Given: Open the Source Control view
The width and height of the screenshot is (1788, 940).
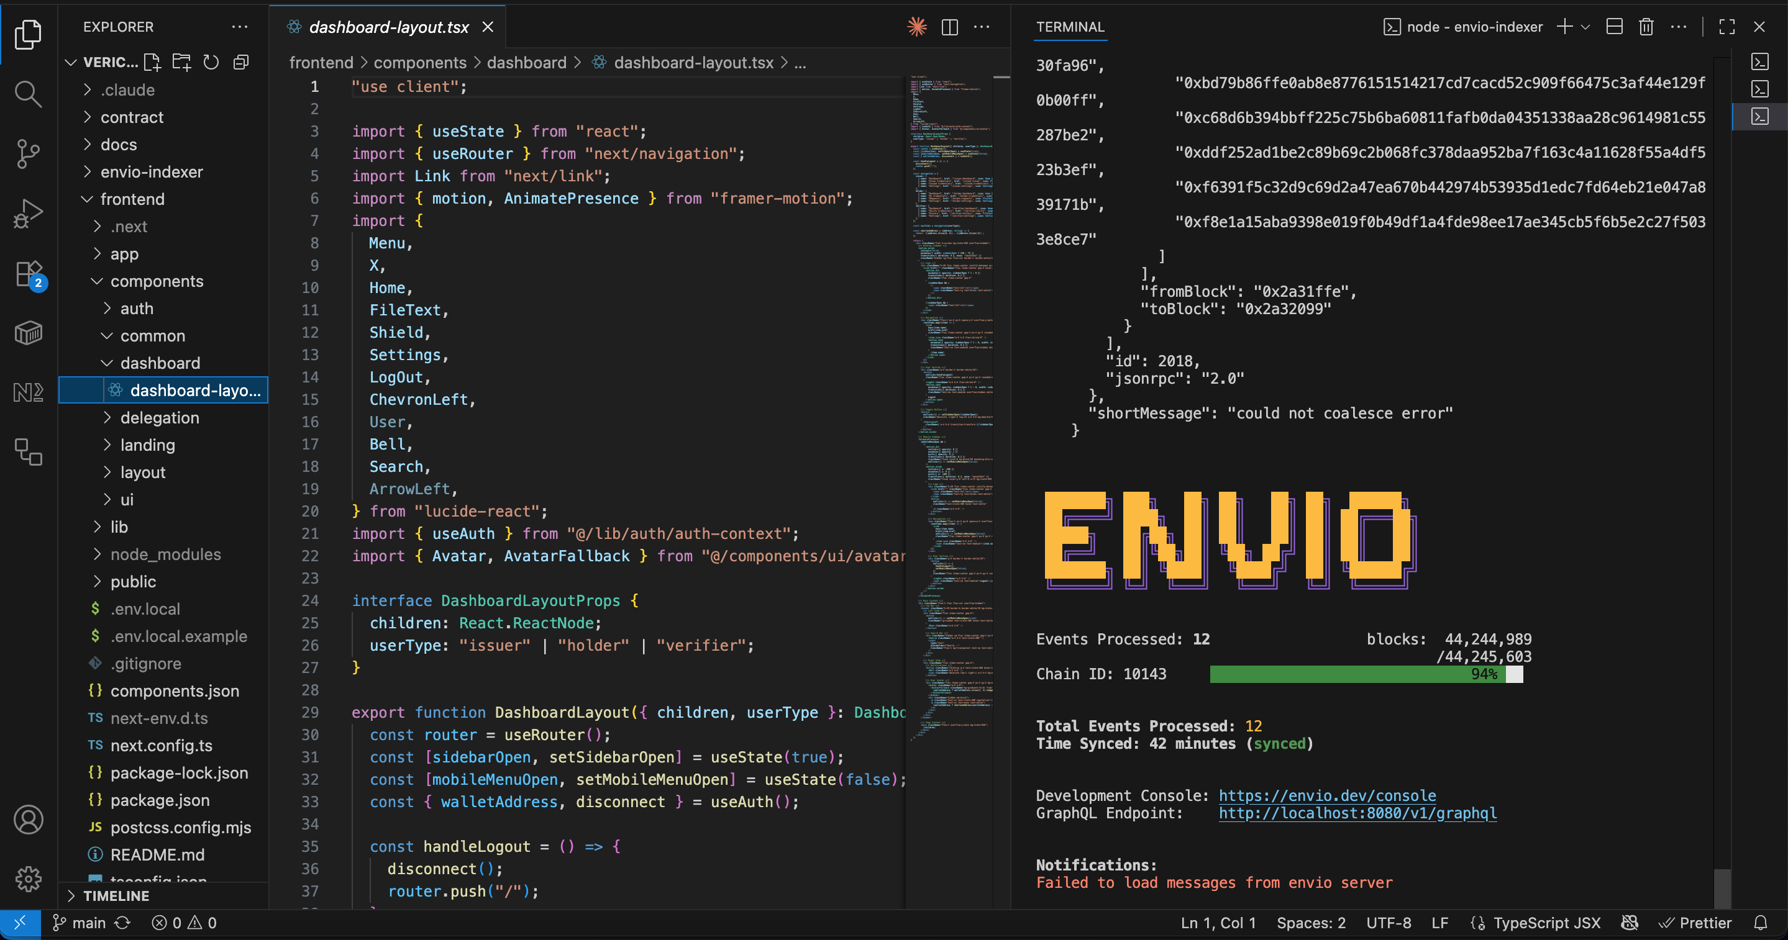Looking at the screenshot, I should (x=28, y=153).
